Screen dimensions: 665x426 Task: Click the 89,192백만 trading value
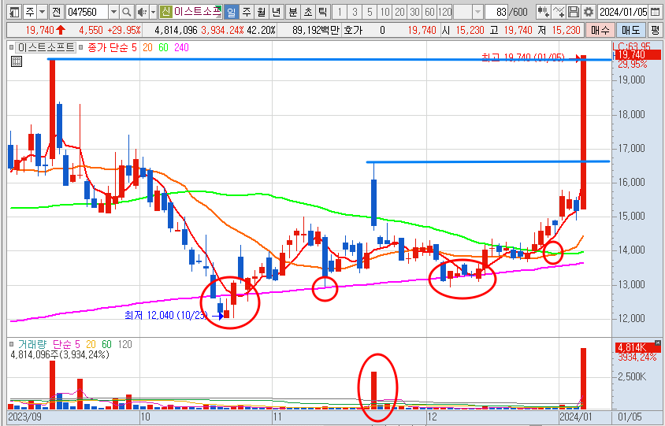pyautogui.click(x=315, y=30)
